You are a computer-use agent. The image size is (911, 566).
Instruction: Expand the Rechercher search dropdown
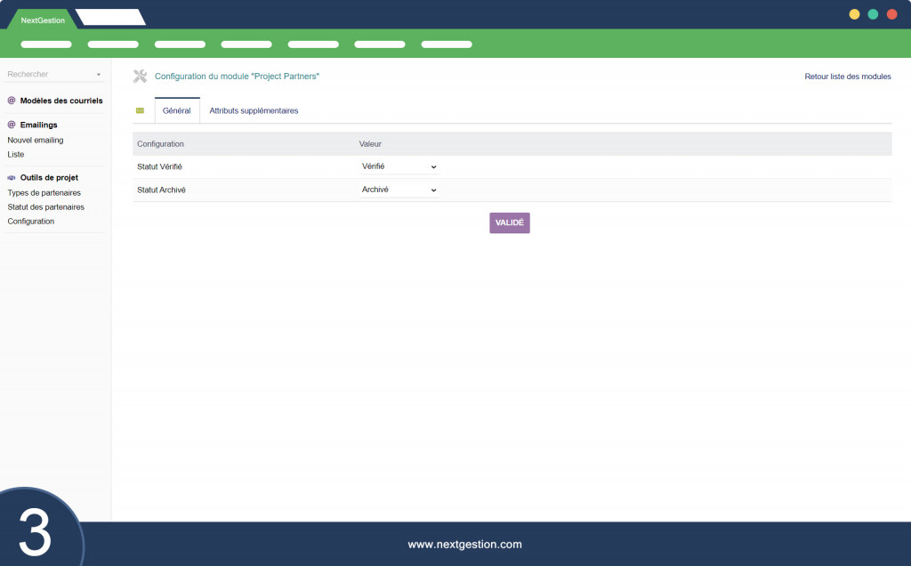98,75
